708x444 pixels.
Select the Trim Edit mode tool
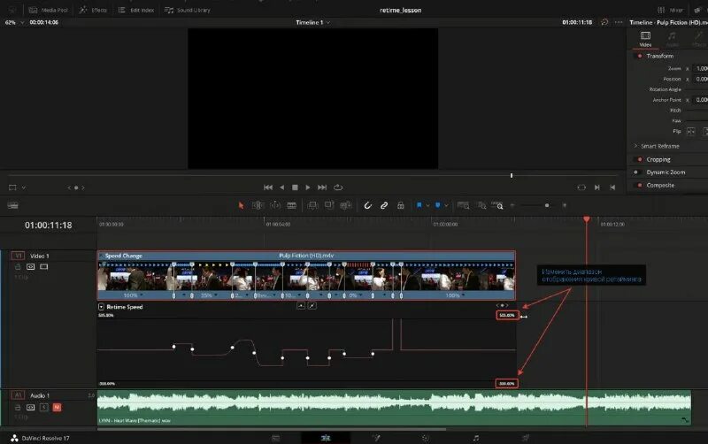tap(258, 205)
